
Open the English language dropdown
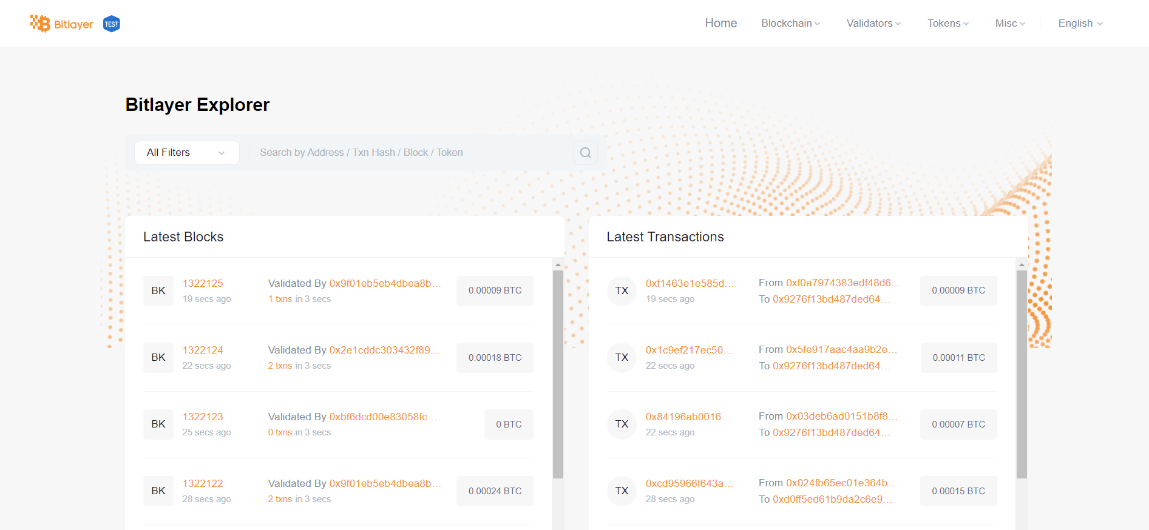(x=1080, y=23)
